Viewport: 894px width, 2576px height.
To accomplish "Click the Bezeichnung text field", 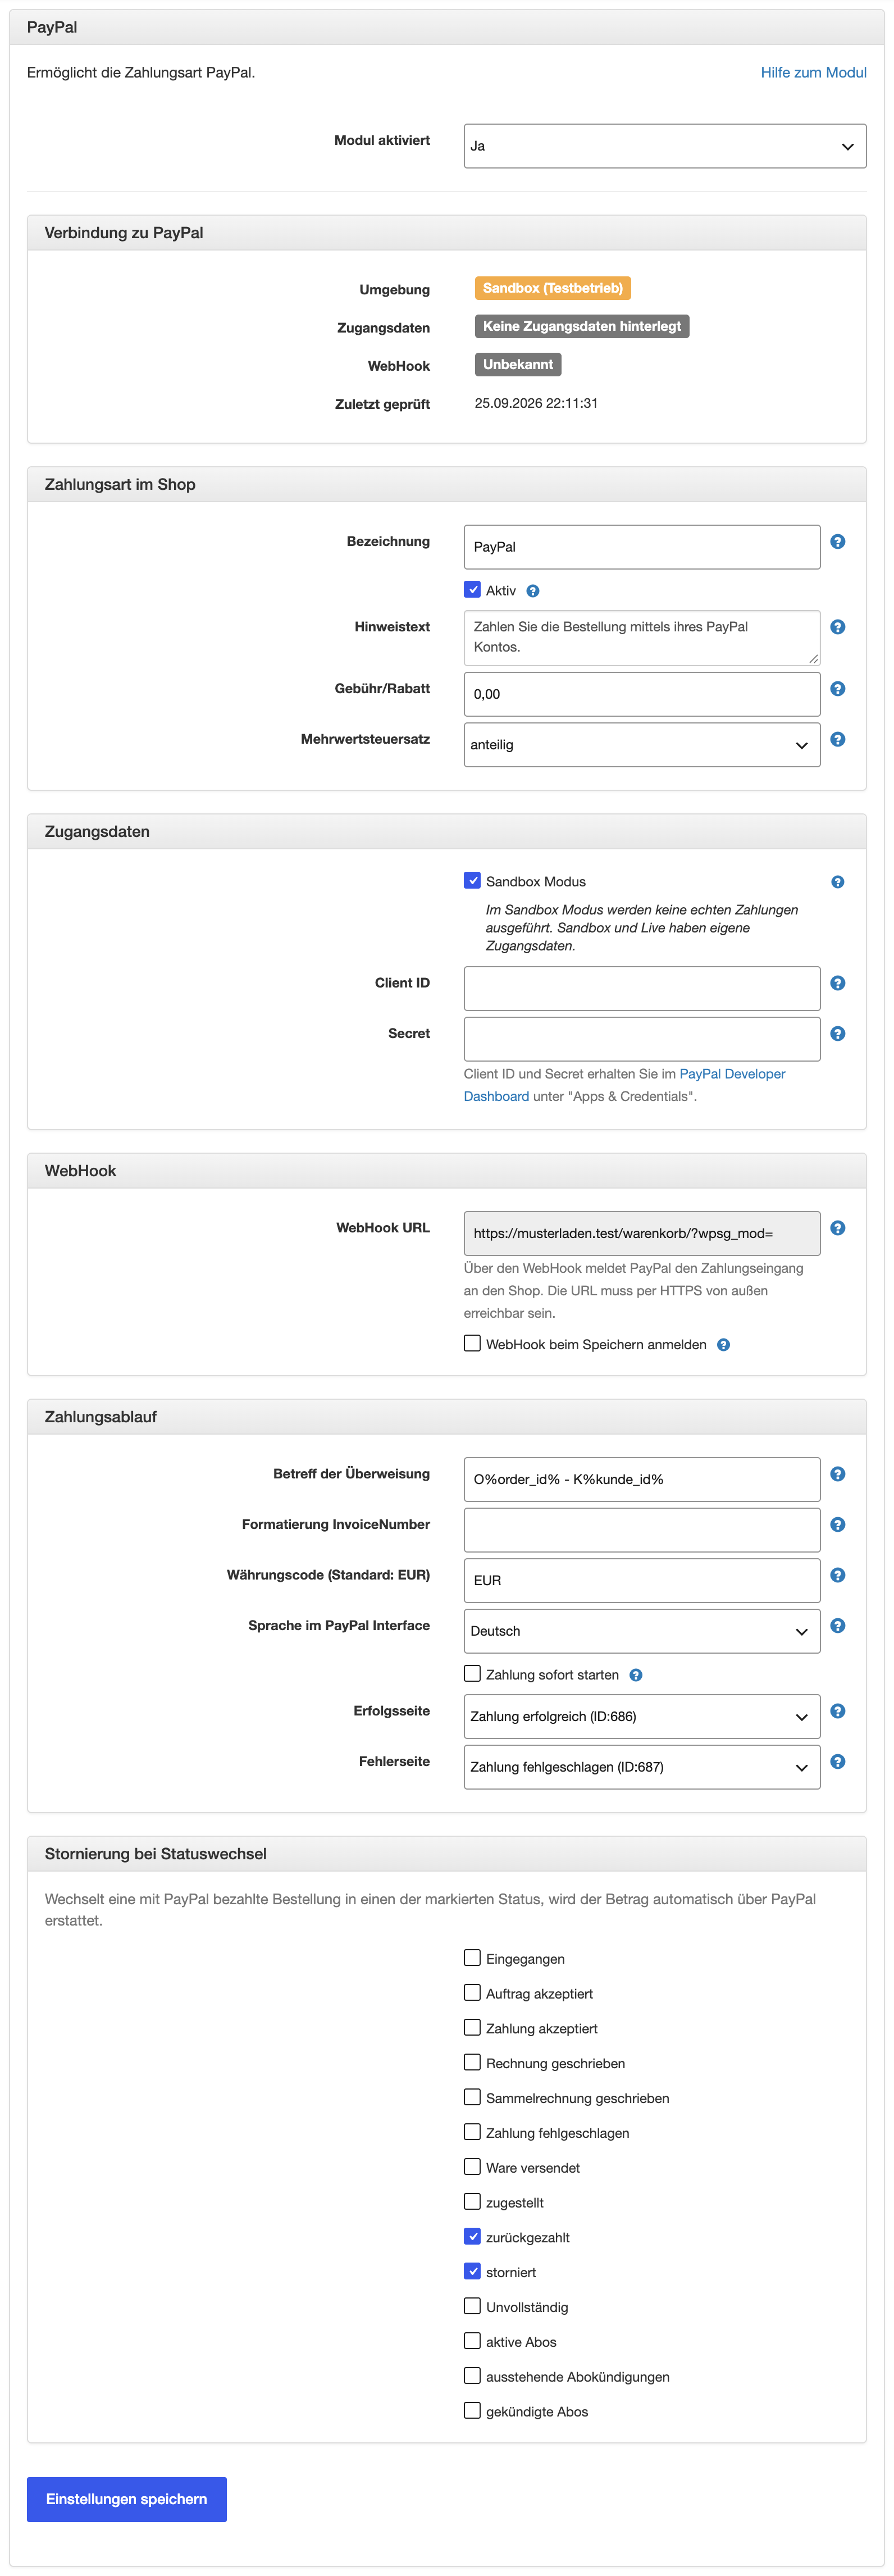I will point(642,547).
